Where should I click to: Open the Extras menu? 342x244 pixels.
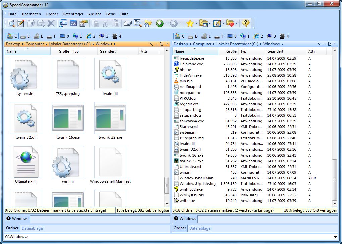coord(110,14)
